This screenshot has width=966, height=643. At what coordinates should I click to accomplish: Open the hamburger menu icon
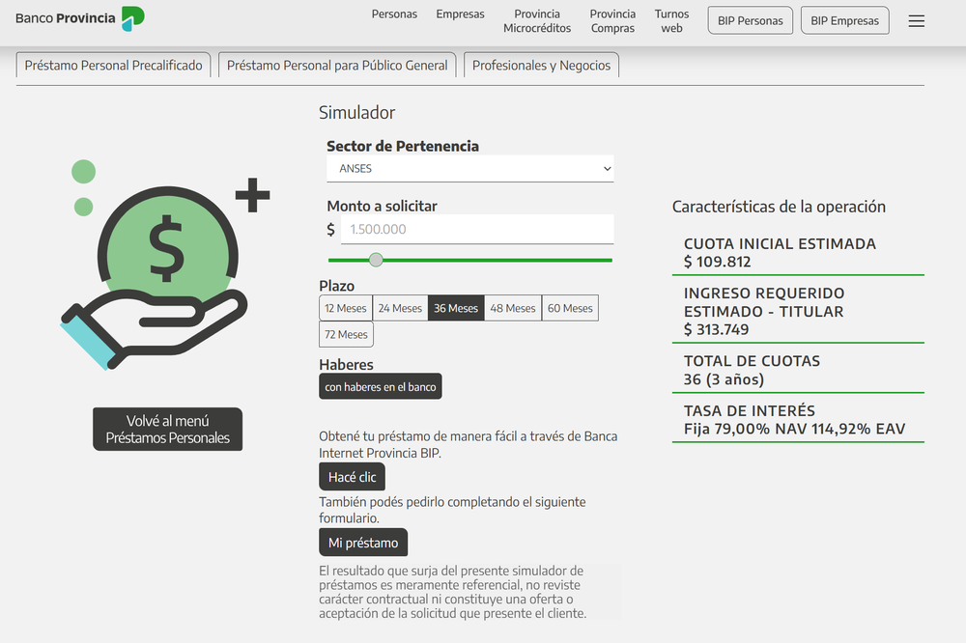pyautogui.click(x=916, y=21)
